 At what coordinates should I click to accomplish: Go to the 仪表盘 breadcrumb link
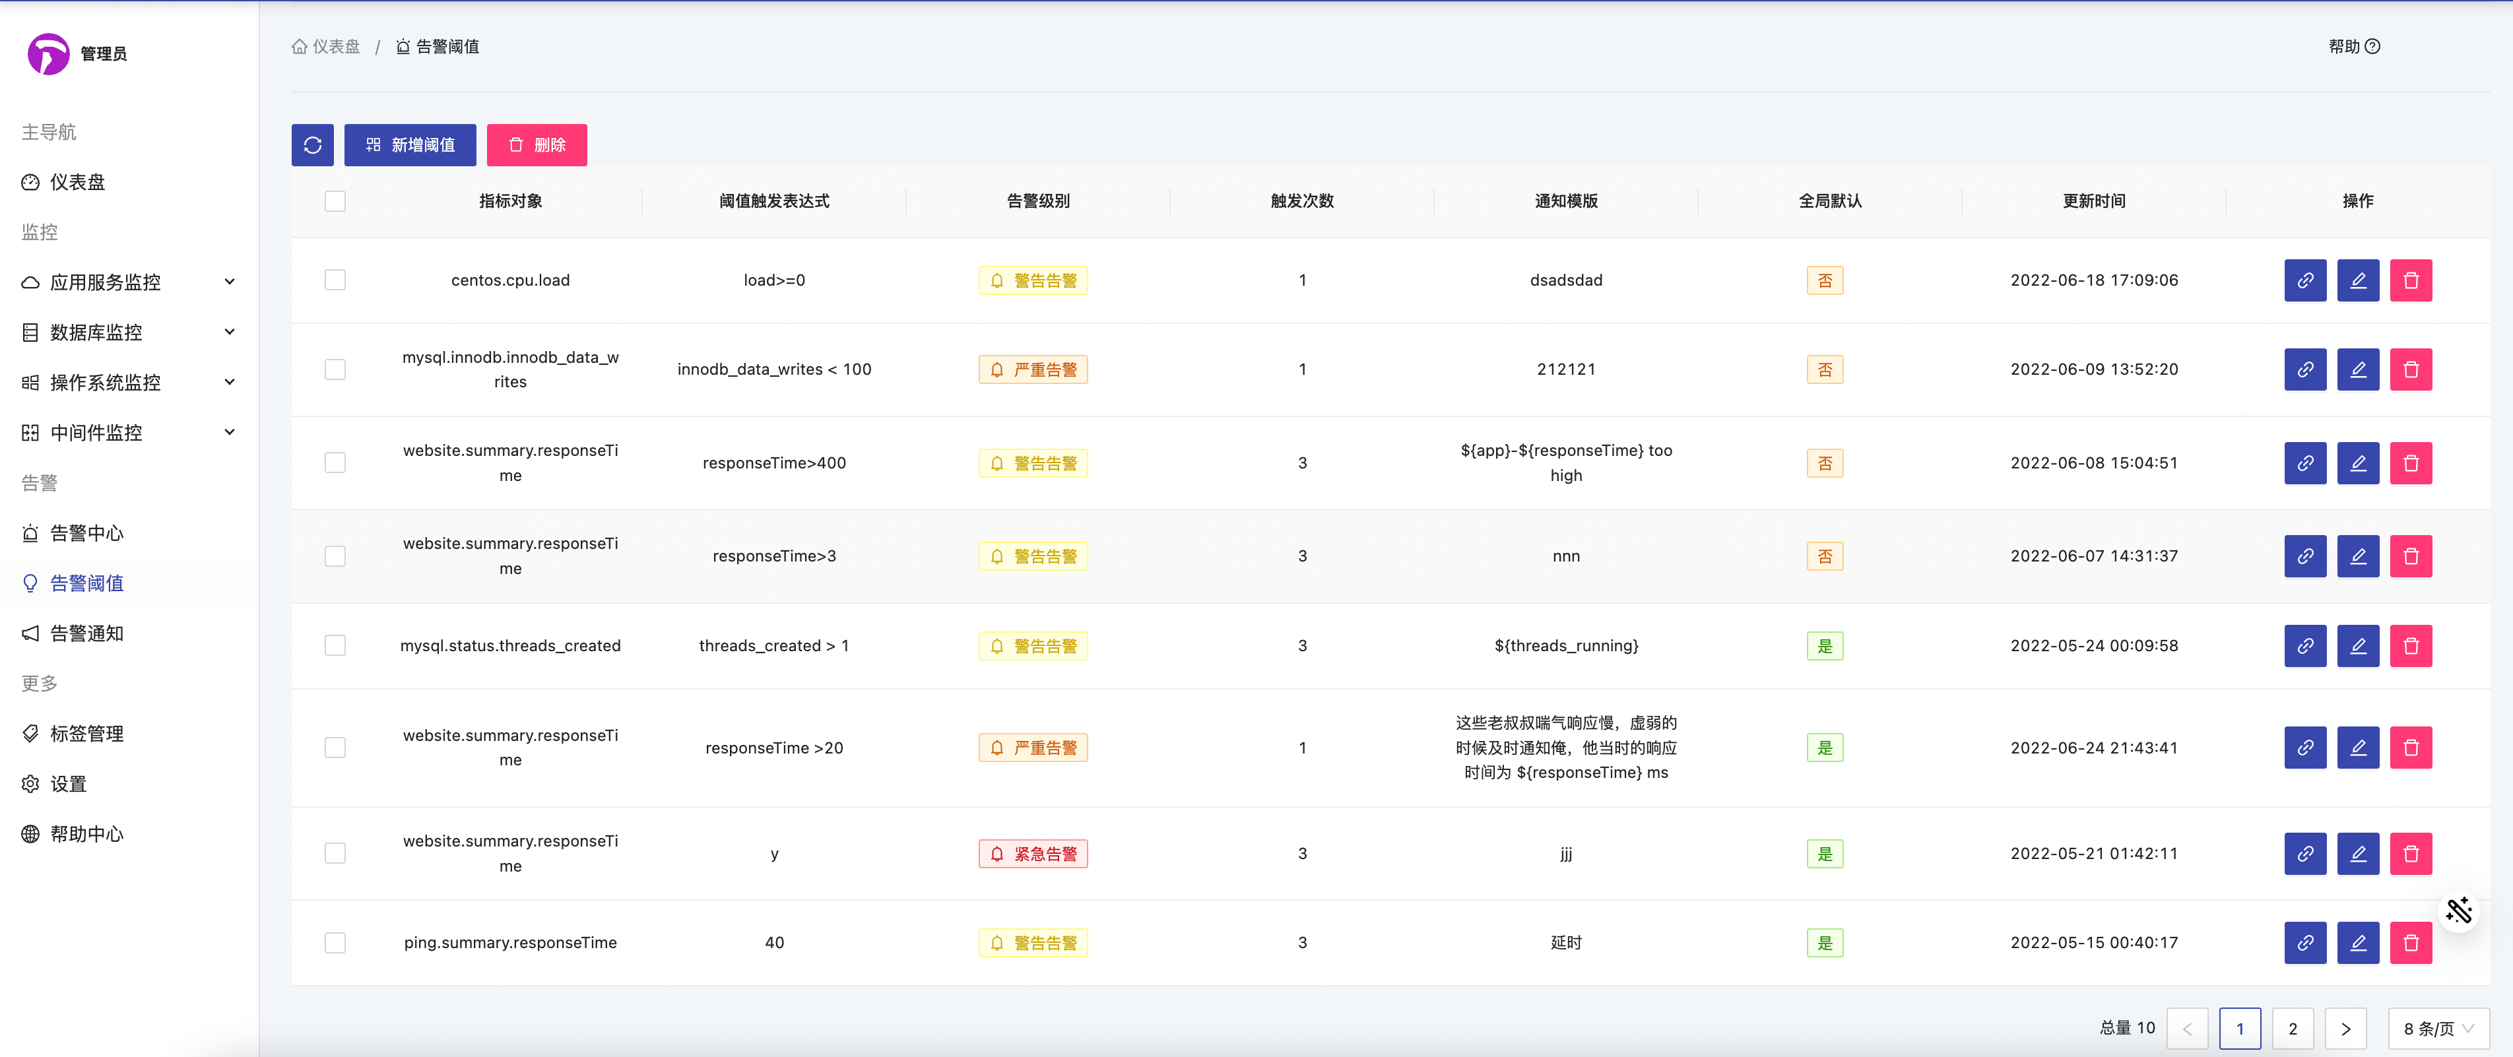pos(326,46)
